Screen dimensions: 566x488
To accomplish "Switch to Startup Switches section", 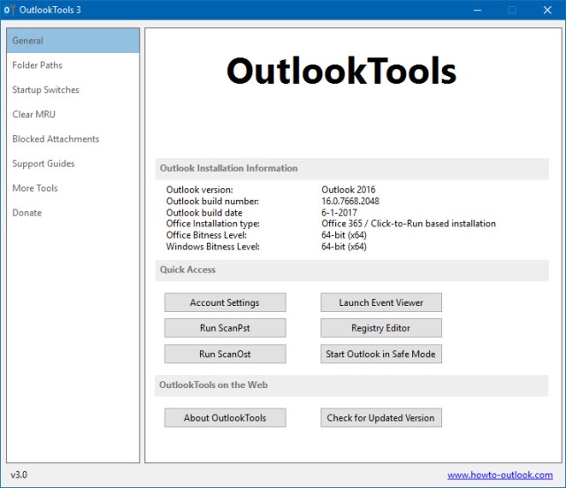I will click(x=73, y=90).
